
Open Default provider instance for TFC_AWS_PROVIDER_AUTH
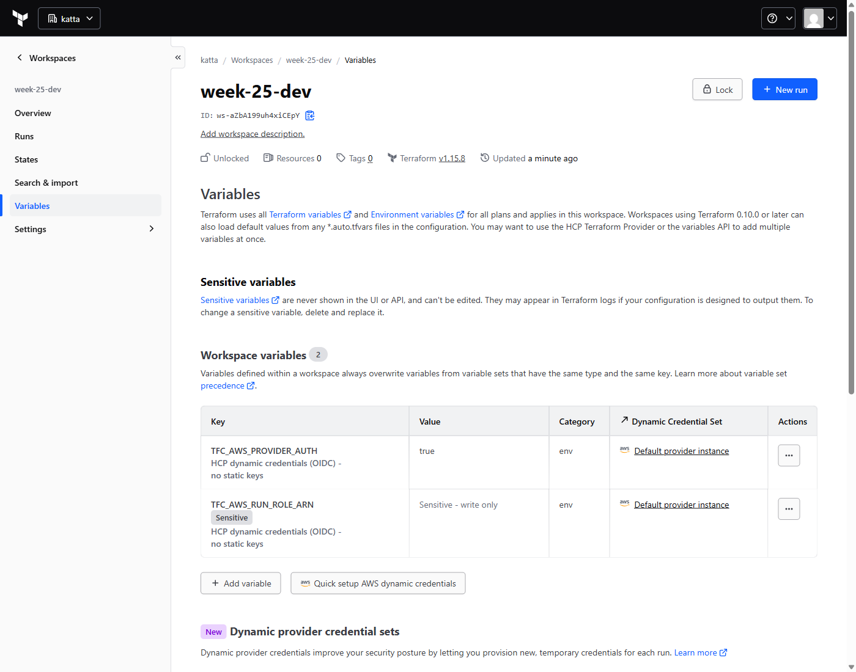tap(682, 451)
